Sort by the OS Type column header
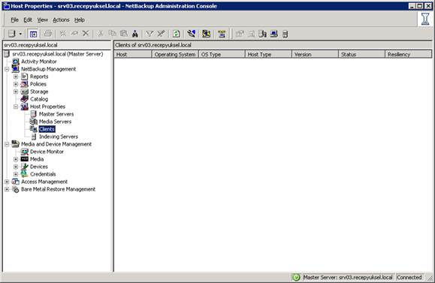This screenshot has height=283, width=435. pos(222,54)
